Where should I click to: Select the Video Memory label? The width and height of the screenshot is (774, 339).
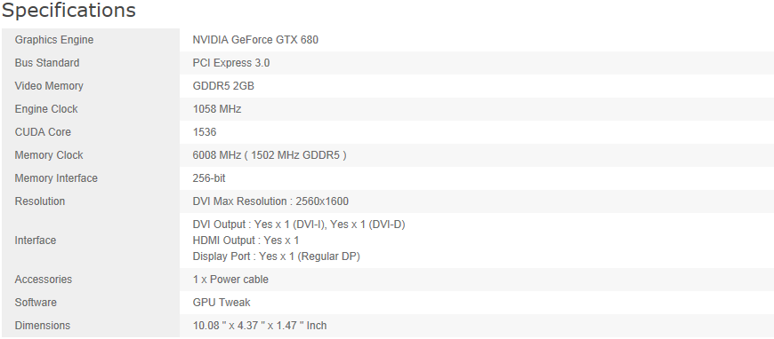point(49,86)
